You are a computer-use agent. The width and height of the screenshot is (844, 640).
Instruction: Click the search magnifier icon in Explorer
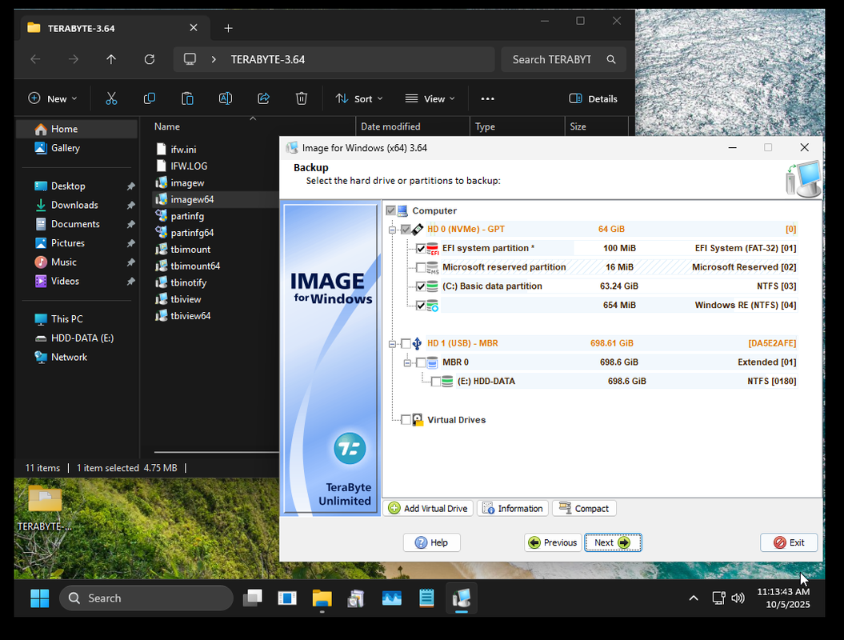[x=611, y=59]
